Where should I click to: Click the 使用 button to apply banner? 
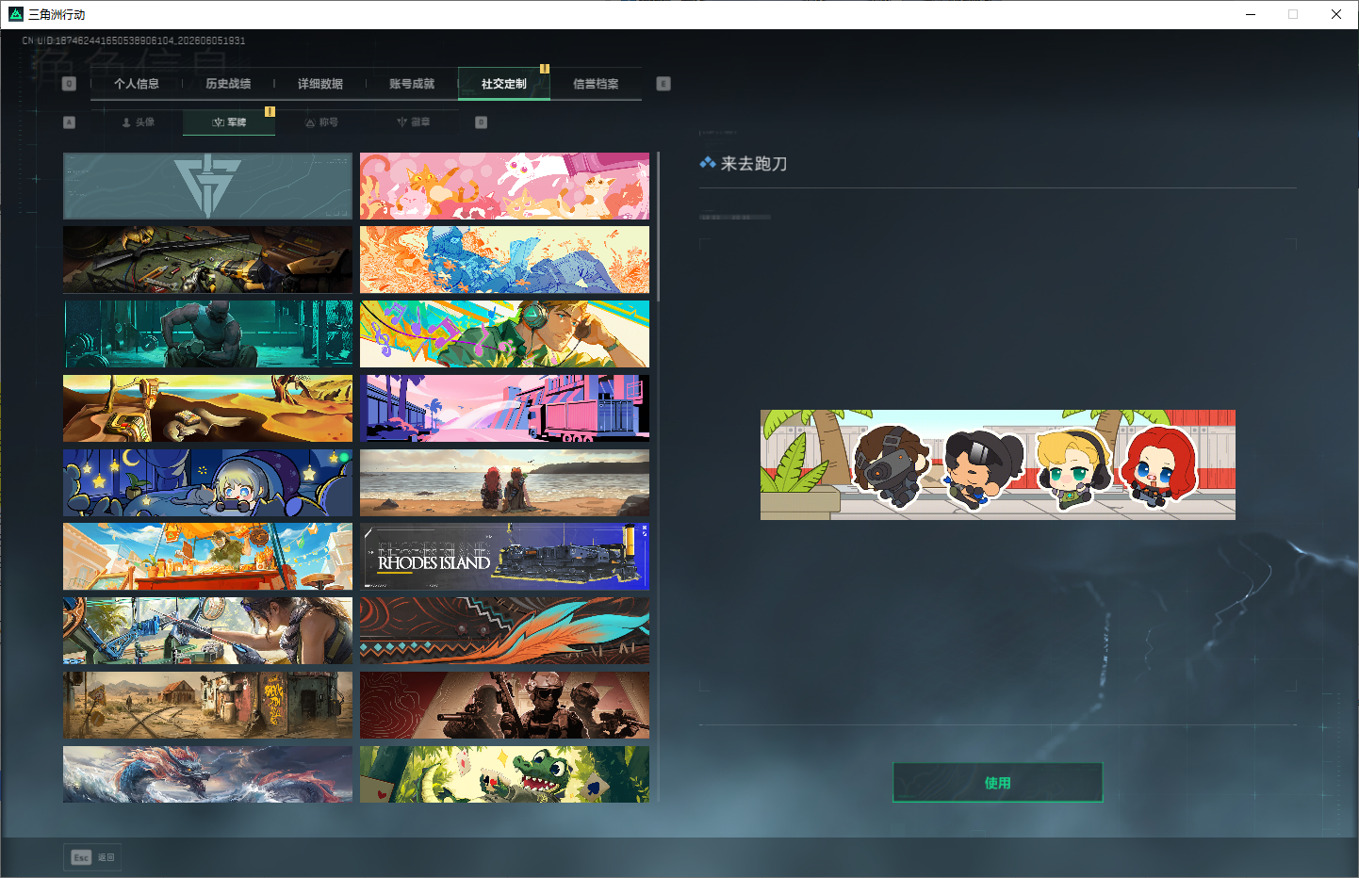pos(998,783)
